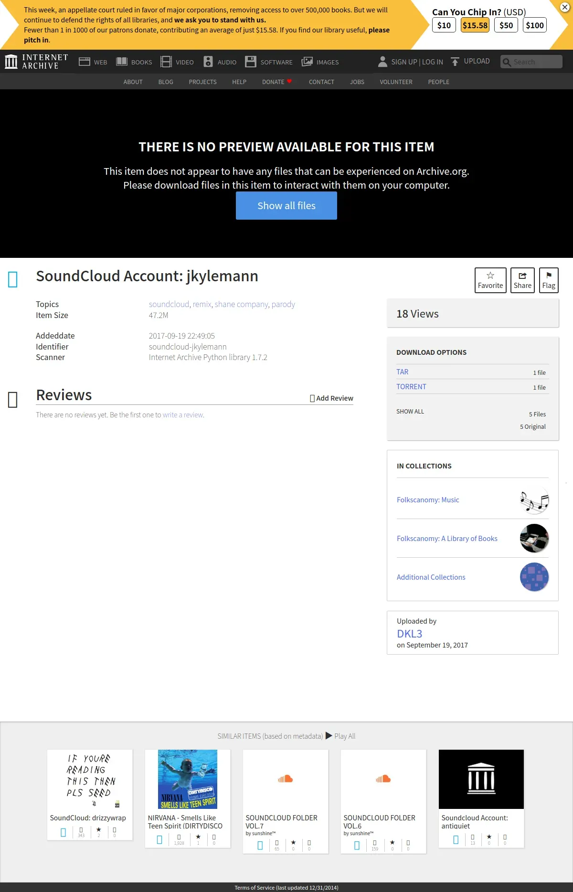The width and height of the screenshot is (573, 892).
Task: Open the Images section icon
Action: click(307, 62)
